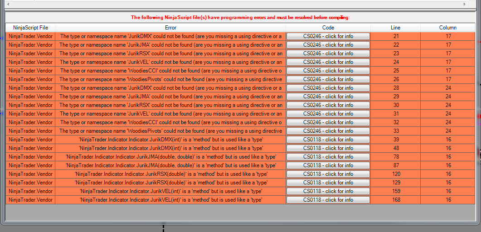Select the JurikRSX(double) error at line 120

pos(170,174)
